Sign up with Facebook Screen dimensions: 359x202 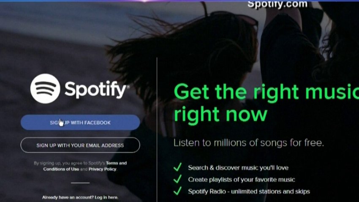[80, 123]
